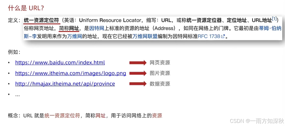The width and height of the screenshot is (285, 126).
Task: Click the 例如: label
Action: click(x=14, y=52)
